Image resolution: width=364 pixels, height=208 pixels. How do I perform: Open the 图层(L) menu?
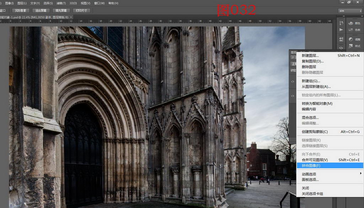click(x=22, y=3)
